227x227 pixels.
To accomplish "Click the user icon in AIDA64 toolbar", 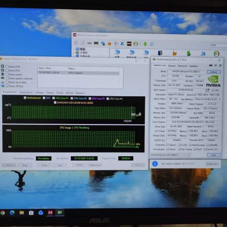I will click(x=122, y=44).
